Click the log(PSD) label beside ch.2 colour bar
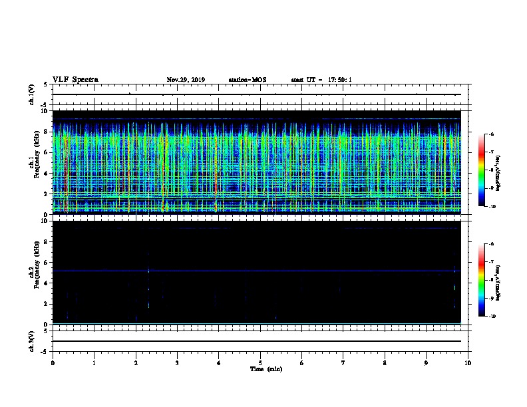Image resolution: width=527 pixels, height=407 pixels. tap(498, 283)
